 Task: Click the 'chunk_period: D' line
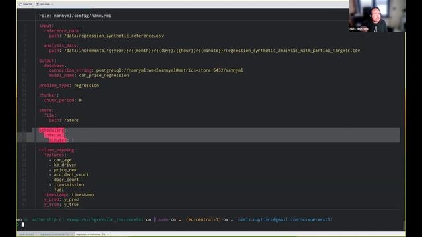(x=63, y=100)
